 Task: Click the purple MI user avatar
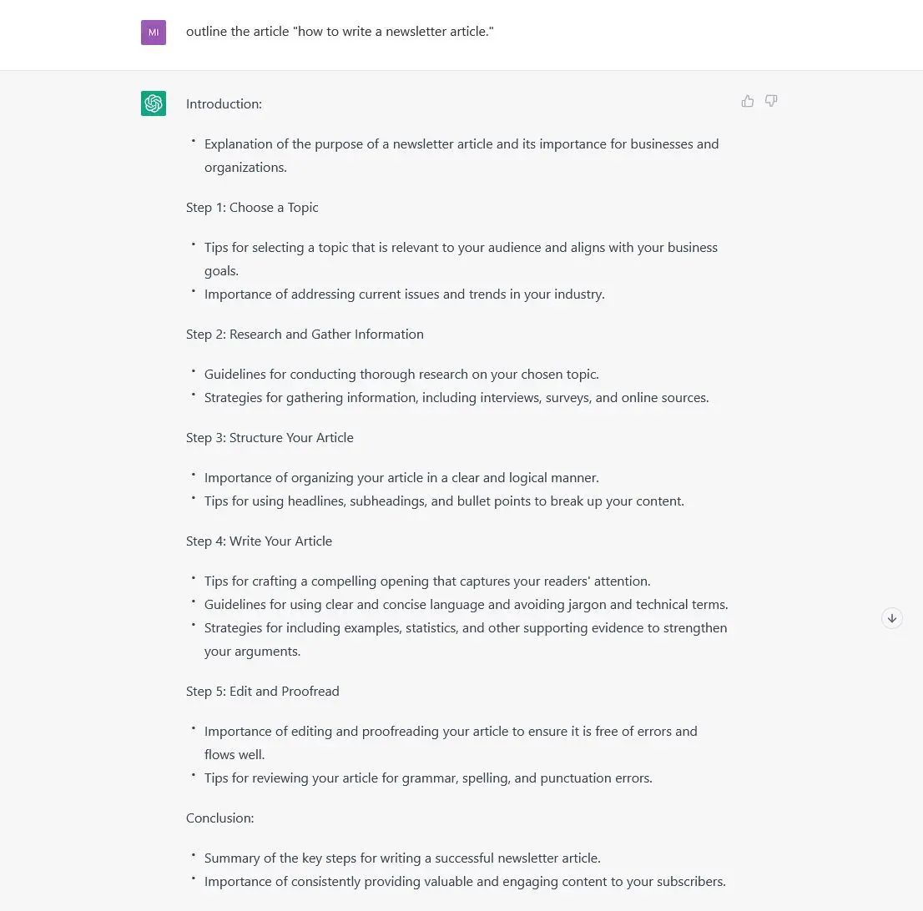pyautogui.click(x=154, y=33)
